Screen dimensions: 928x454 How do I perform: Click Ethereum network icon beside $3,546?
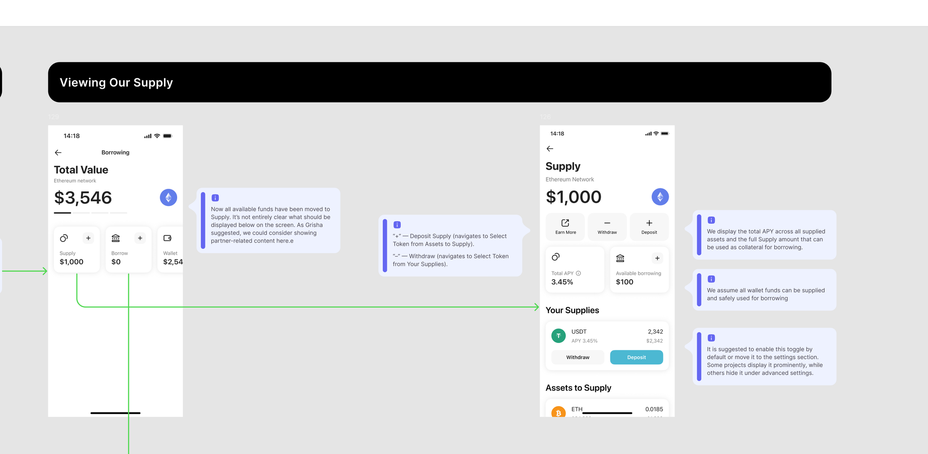click(168, 197)
